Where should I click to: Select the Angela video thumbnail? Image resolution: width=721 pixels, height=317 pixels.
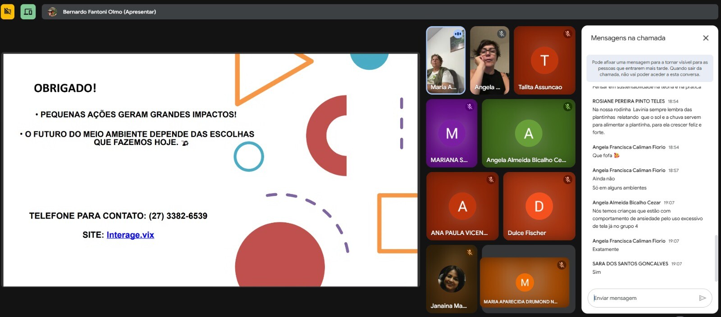489,60
